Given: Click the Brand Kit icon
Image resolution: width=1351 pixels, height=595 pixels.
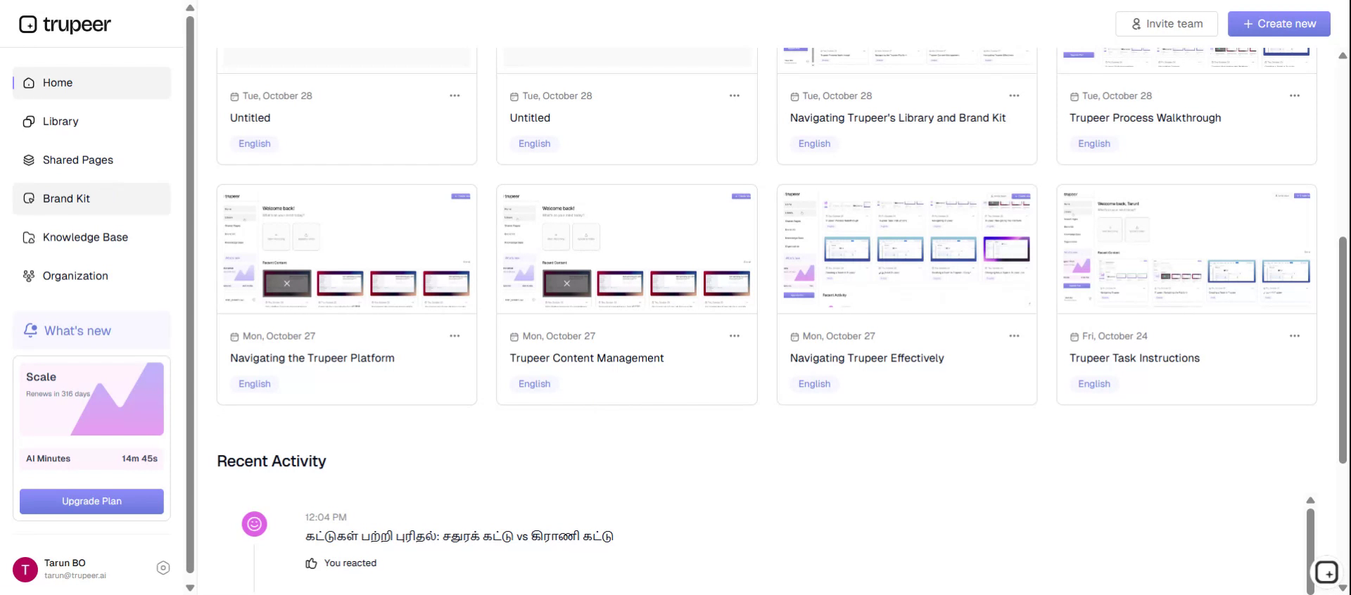Looking at the screenshot, I should pyautogui.click(x=29, y=199).
